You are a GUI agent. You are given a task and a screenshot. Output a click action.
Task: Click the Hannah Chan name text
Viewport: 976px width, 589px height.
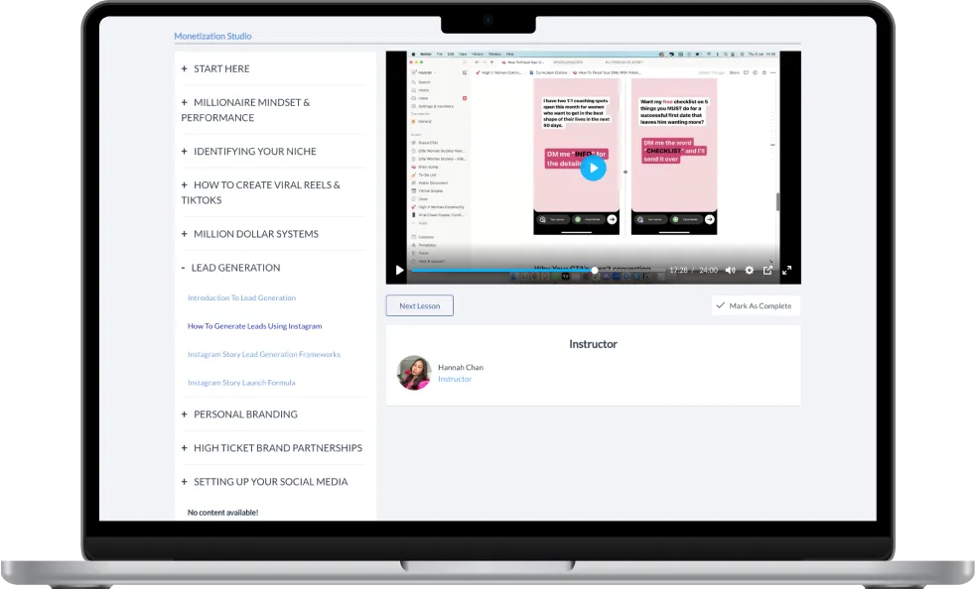click(461, 368)
